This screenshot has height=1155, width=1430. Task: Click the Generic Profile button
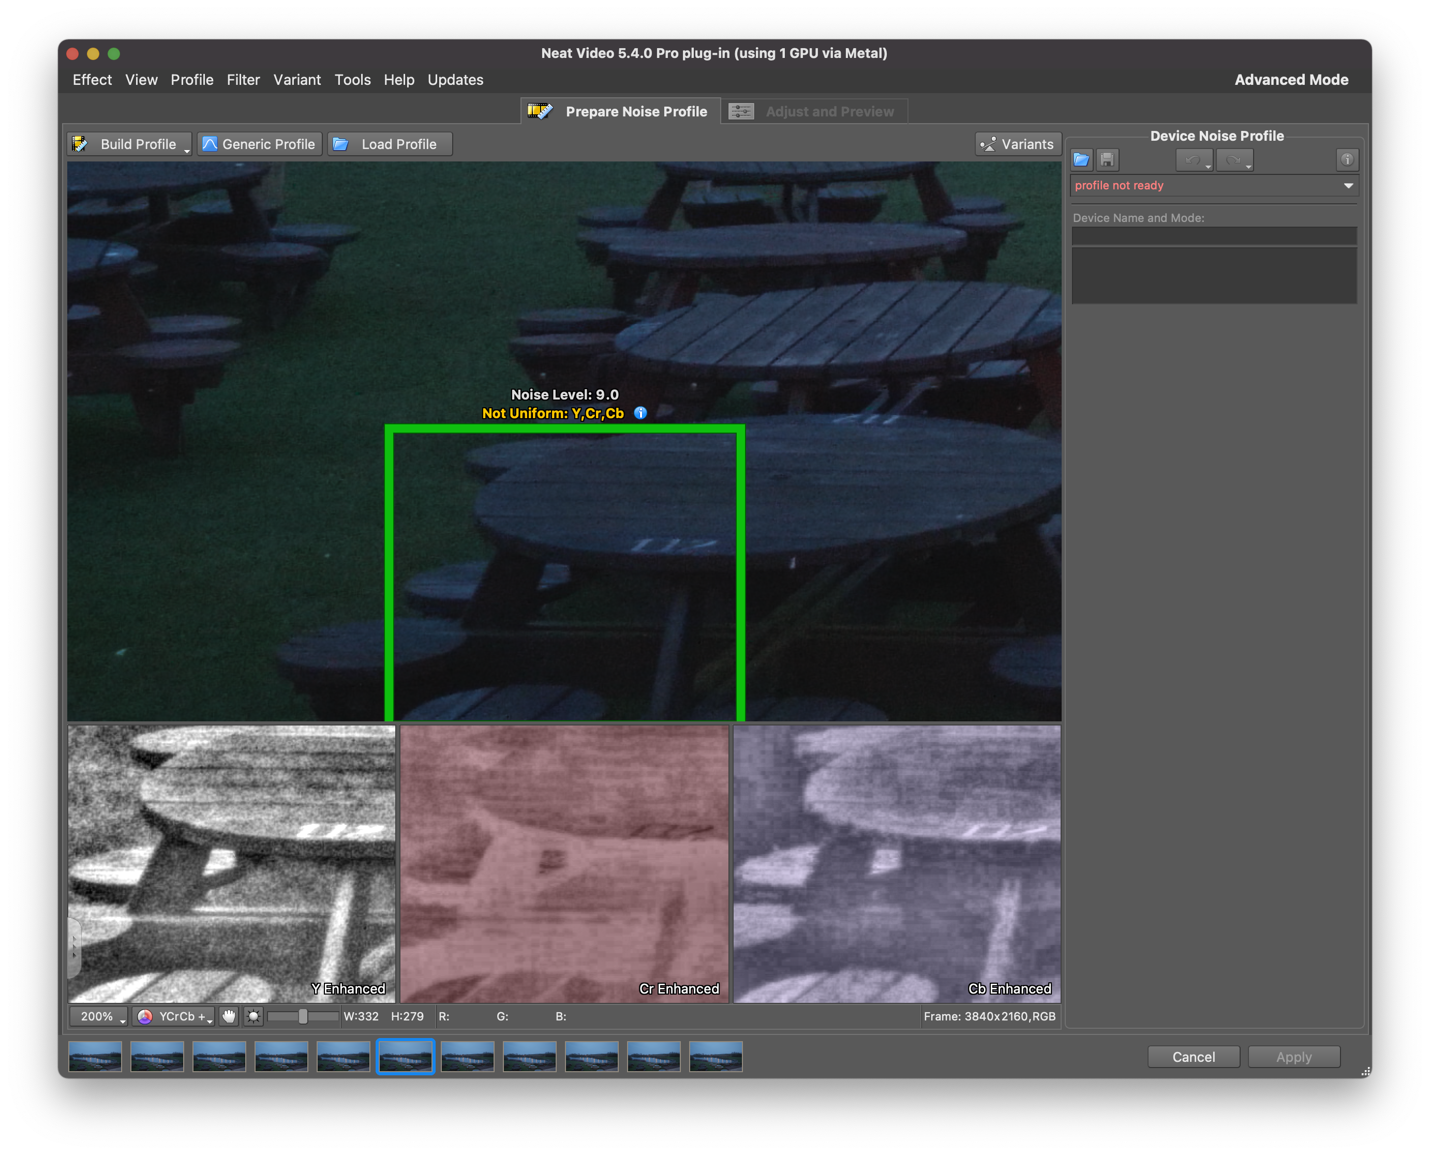(259, 144)
